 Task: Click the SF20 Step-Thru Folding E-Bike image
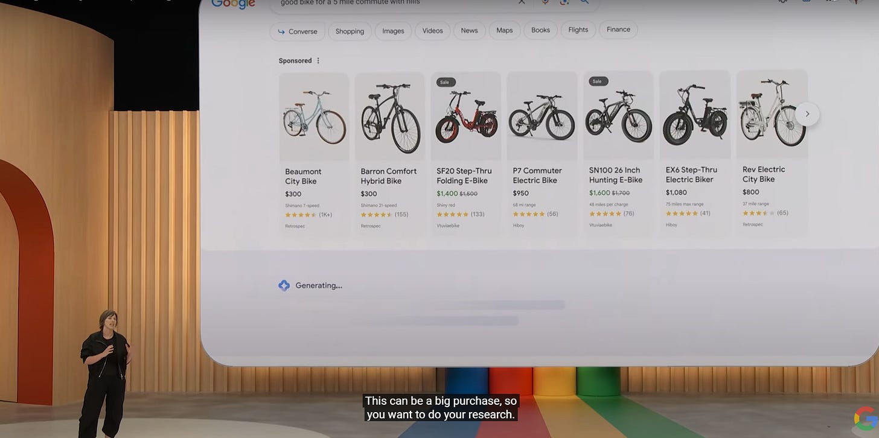(466, 116)
